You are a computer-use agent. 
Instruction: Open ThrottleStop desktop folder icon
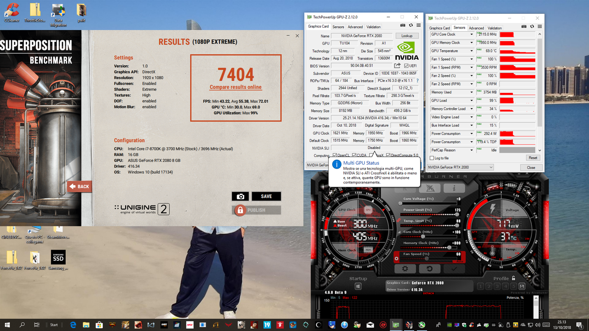[35, 12]
